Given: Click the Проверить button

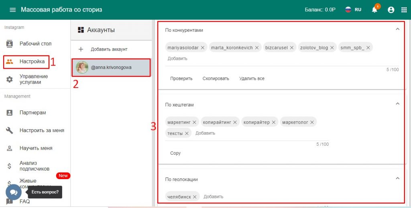Looking at the screenshot, I should [x=181, y=78].
